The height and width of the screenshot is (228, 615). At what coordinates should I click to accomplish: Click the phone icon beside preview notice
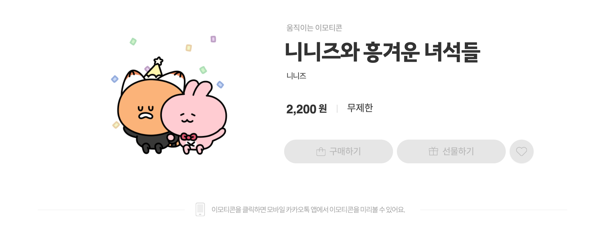pyautogui.click(x=200, y=209)
